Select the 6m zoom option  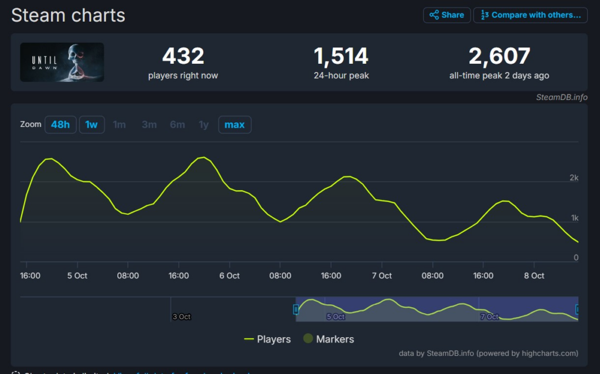click(177, 125)
